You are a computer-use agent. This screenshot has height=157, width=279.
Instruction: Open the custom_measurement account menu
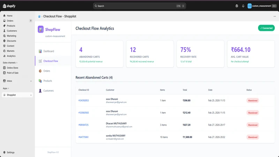(x=262, y=6)
